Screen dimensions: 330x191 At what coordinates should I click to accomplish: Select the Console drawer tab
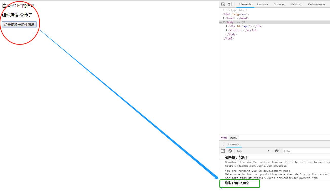click(x=234, y=144)
